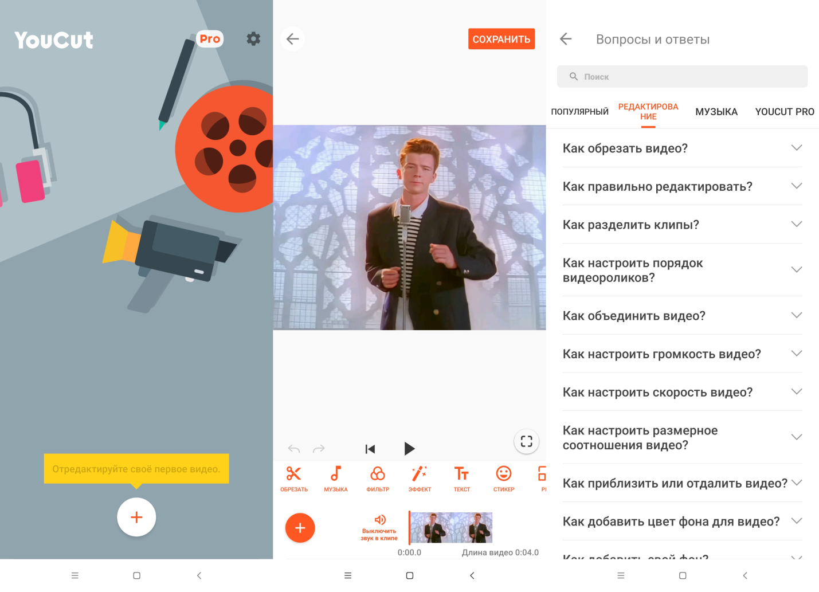Open the ФИЛЬТР filter tool

(378, 479)
